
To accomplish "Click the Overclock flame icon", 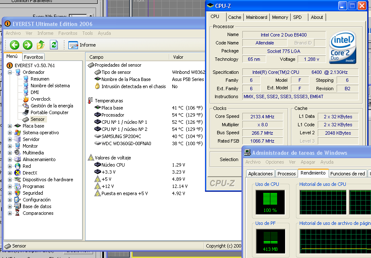I will click(x=26, y=99).
